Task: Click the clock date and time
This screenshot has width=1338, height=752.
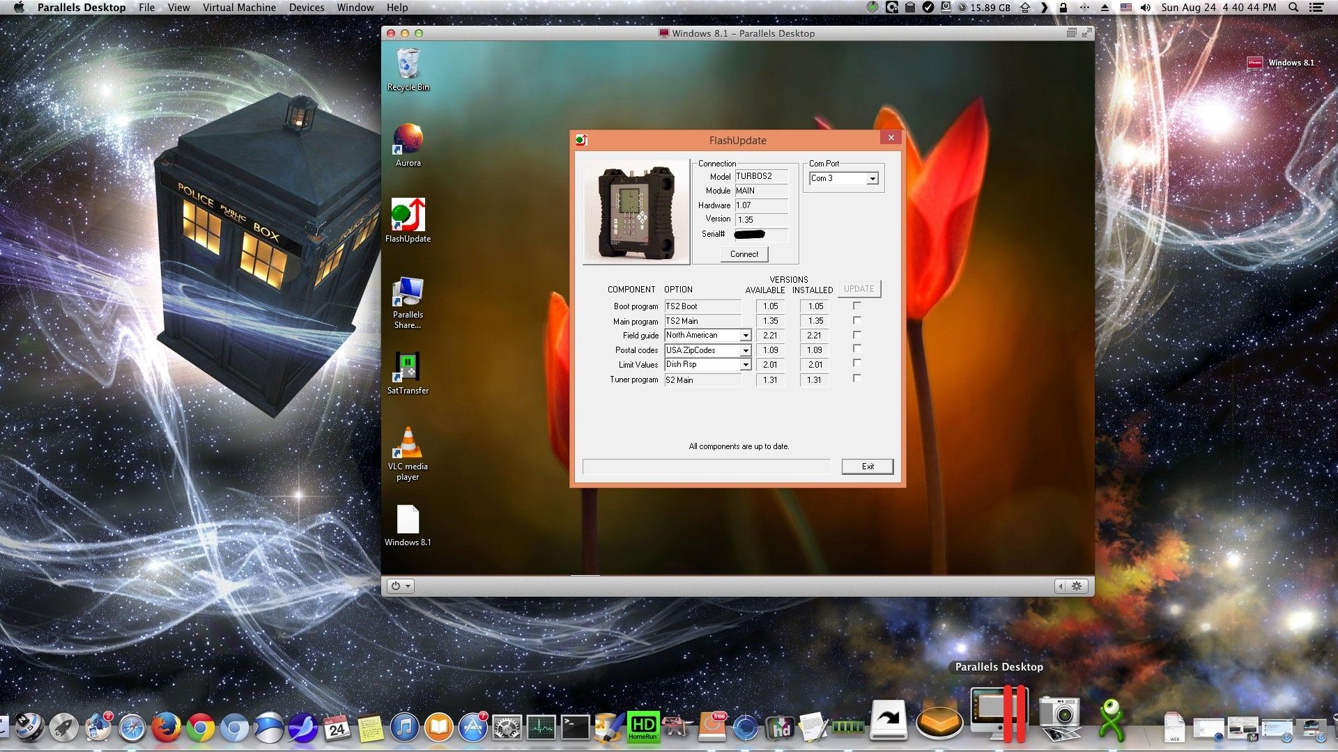Action: (1219, 8)
